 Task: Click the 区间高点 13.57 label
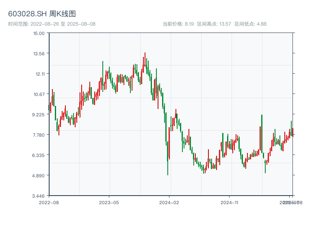coord(214,24)
